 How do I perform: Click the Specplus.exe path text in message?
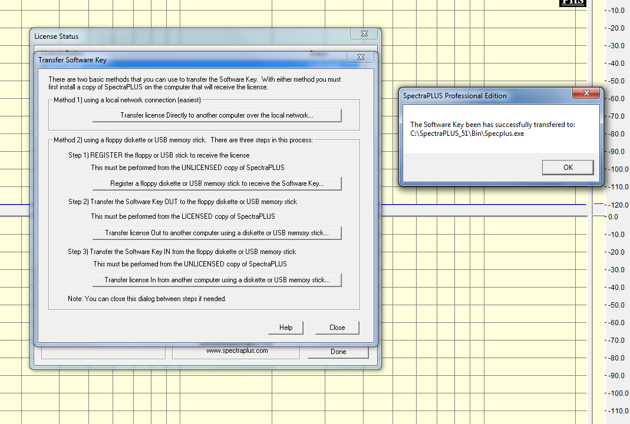[x=467, y=133]
